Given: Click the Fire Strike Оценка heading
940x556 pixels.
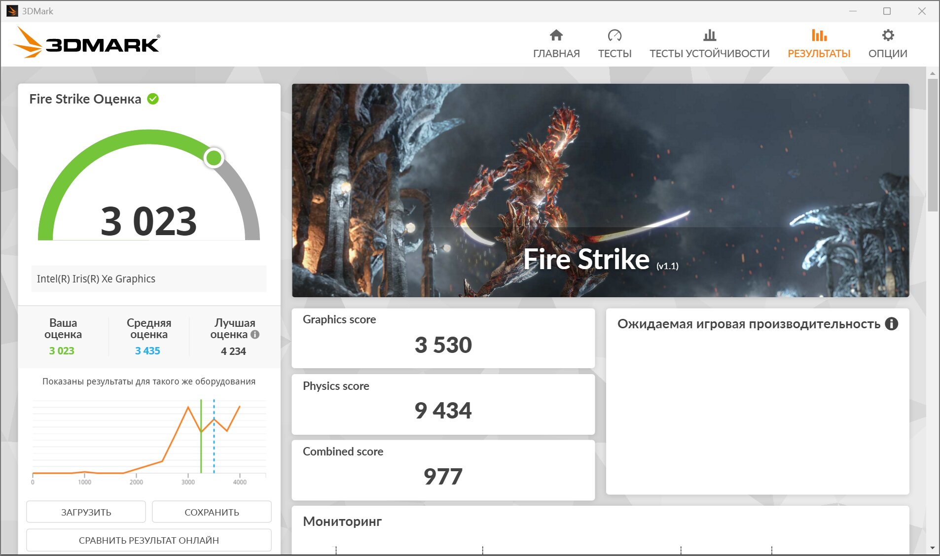Looking at the screenshot, I should (x=85, y=99).
